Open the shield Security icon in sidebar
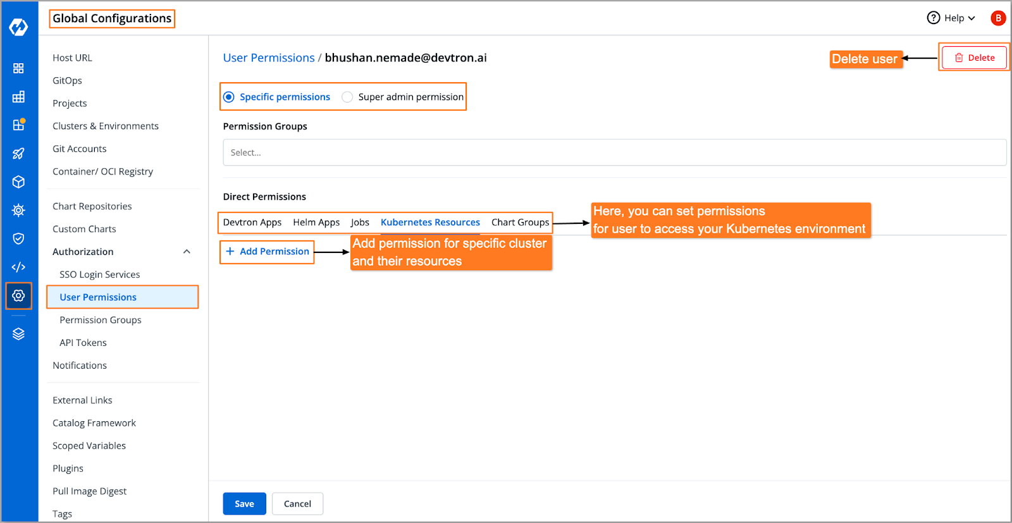This screenshot has height=523, width=1012. [x=18, y=238]
